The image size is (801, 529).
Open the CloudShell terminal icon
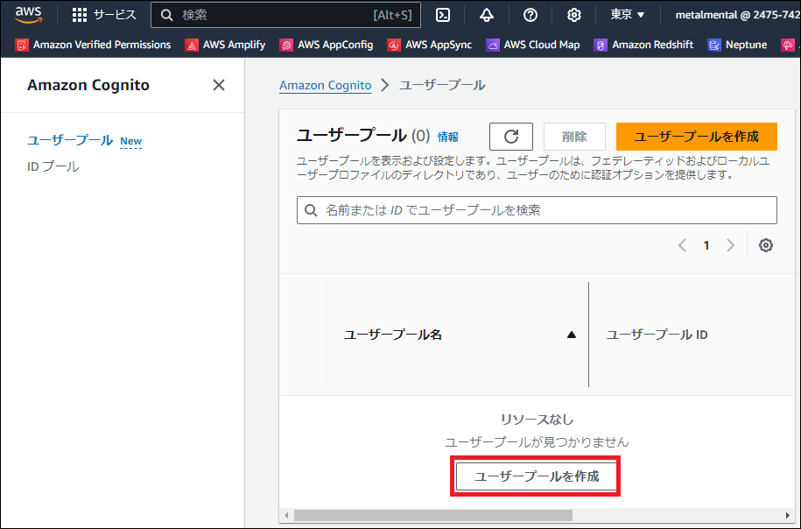pos(444,15)
